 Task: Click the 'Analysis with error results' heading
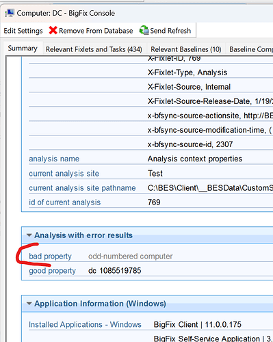pyautogui.click(x=83, y=235)
